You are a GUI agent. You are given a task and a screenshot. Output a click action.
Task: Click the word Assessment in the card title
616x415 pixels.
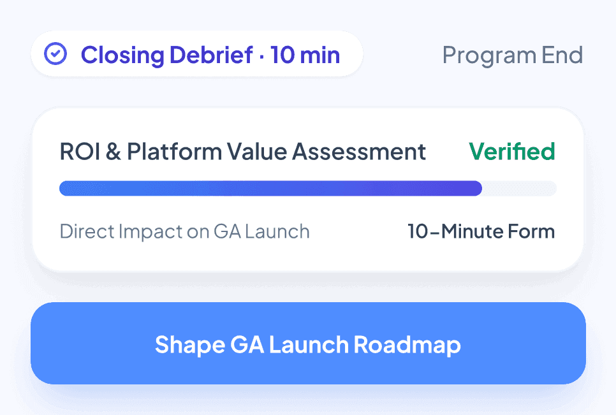pos(359,152)
